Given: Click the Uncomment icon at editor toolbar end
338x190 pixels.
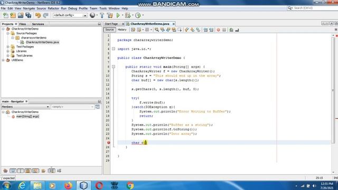Looking at the screenshot, I should click(237, 30).
